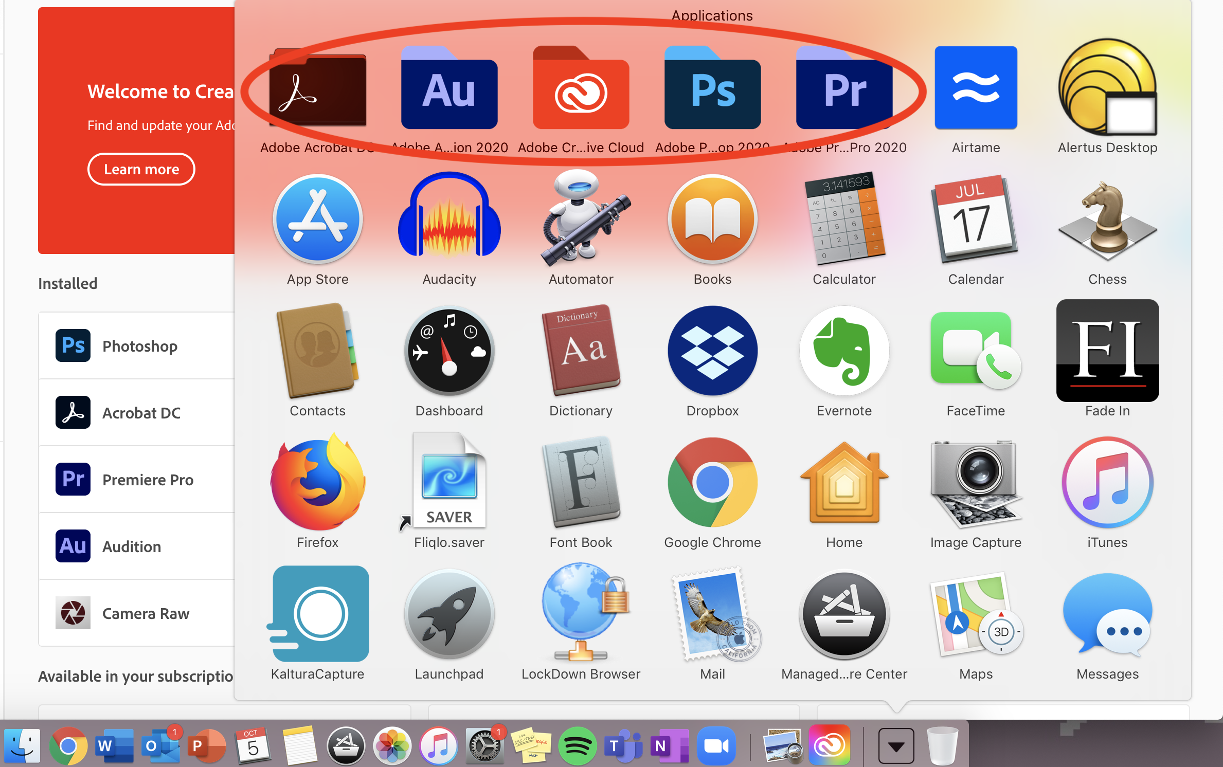The image size is (1223, 767).
Task: Select Camera Raw in the Installed list
Action: [145, 613]
